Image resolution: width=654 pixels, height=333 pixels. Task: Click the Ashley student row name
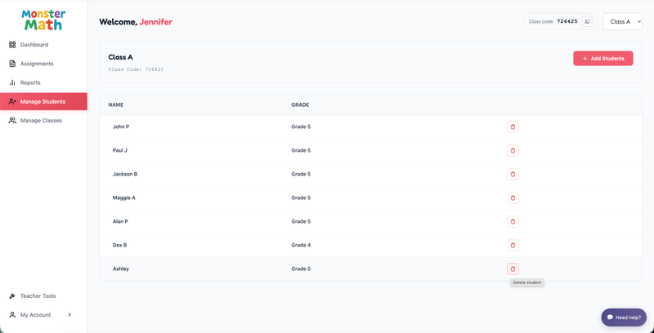pos(121,269)
